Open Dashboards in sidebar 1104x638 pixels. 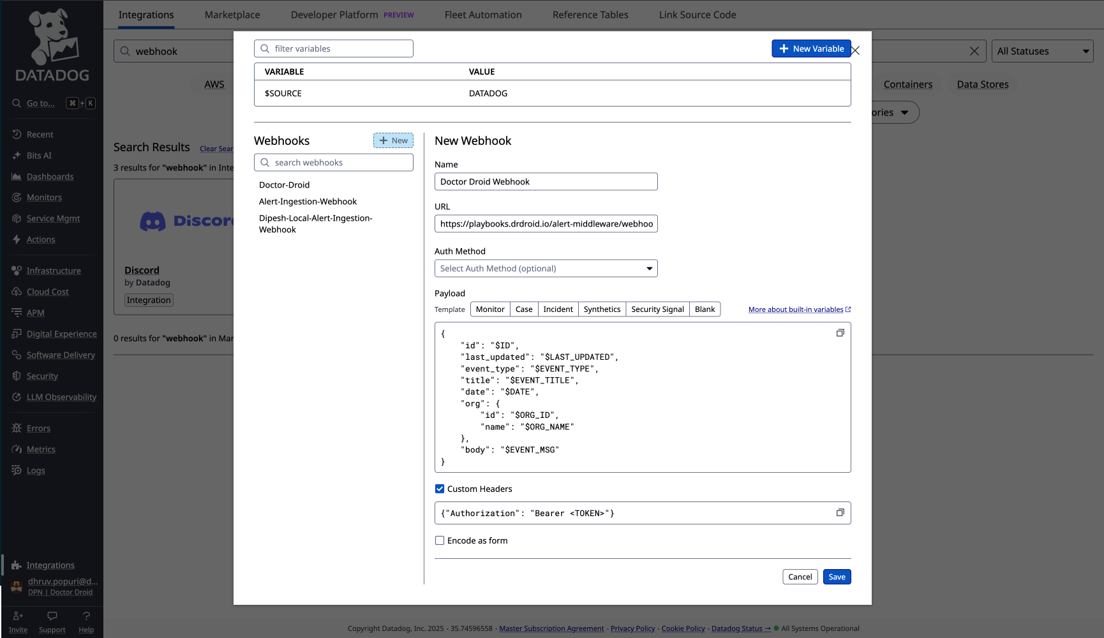pyautogui.click(x=50, y=177)
